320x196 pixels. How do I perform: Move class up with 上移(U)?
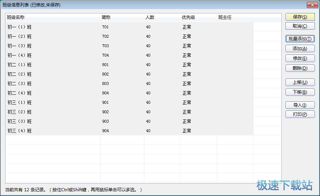300,82
